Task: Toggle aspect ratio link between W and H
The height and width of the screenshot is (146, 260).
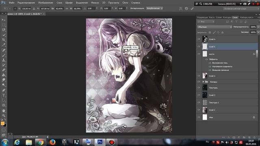Action: click(67, 9)
